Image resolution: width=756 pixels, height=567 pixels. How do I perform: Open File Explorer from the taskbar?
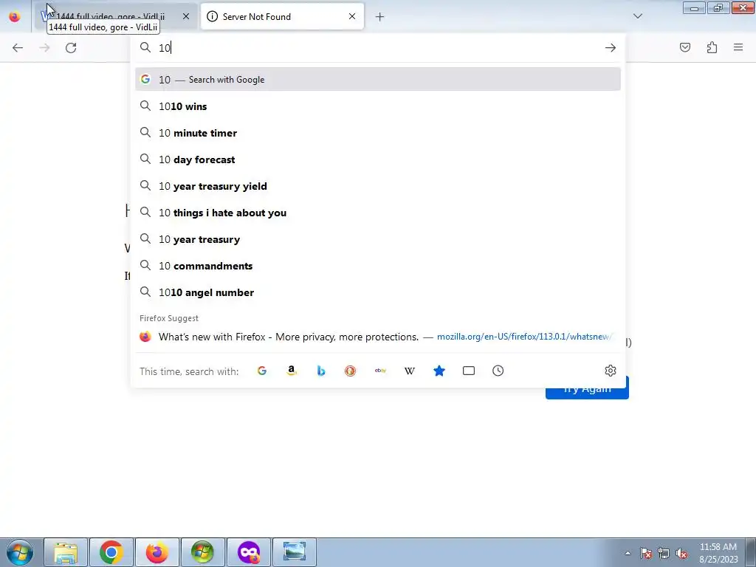66,552
